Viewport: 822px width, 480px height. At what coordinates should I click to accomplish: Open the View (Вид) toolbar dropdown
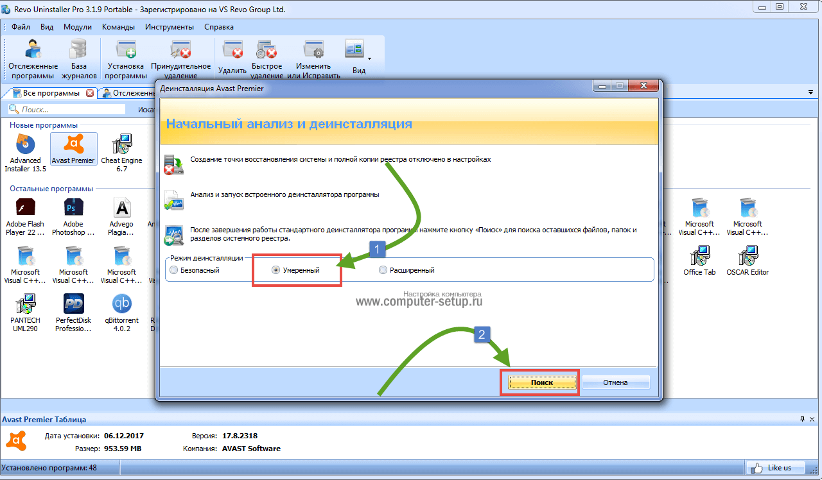[x=358, y=56]
